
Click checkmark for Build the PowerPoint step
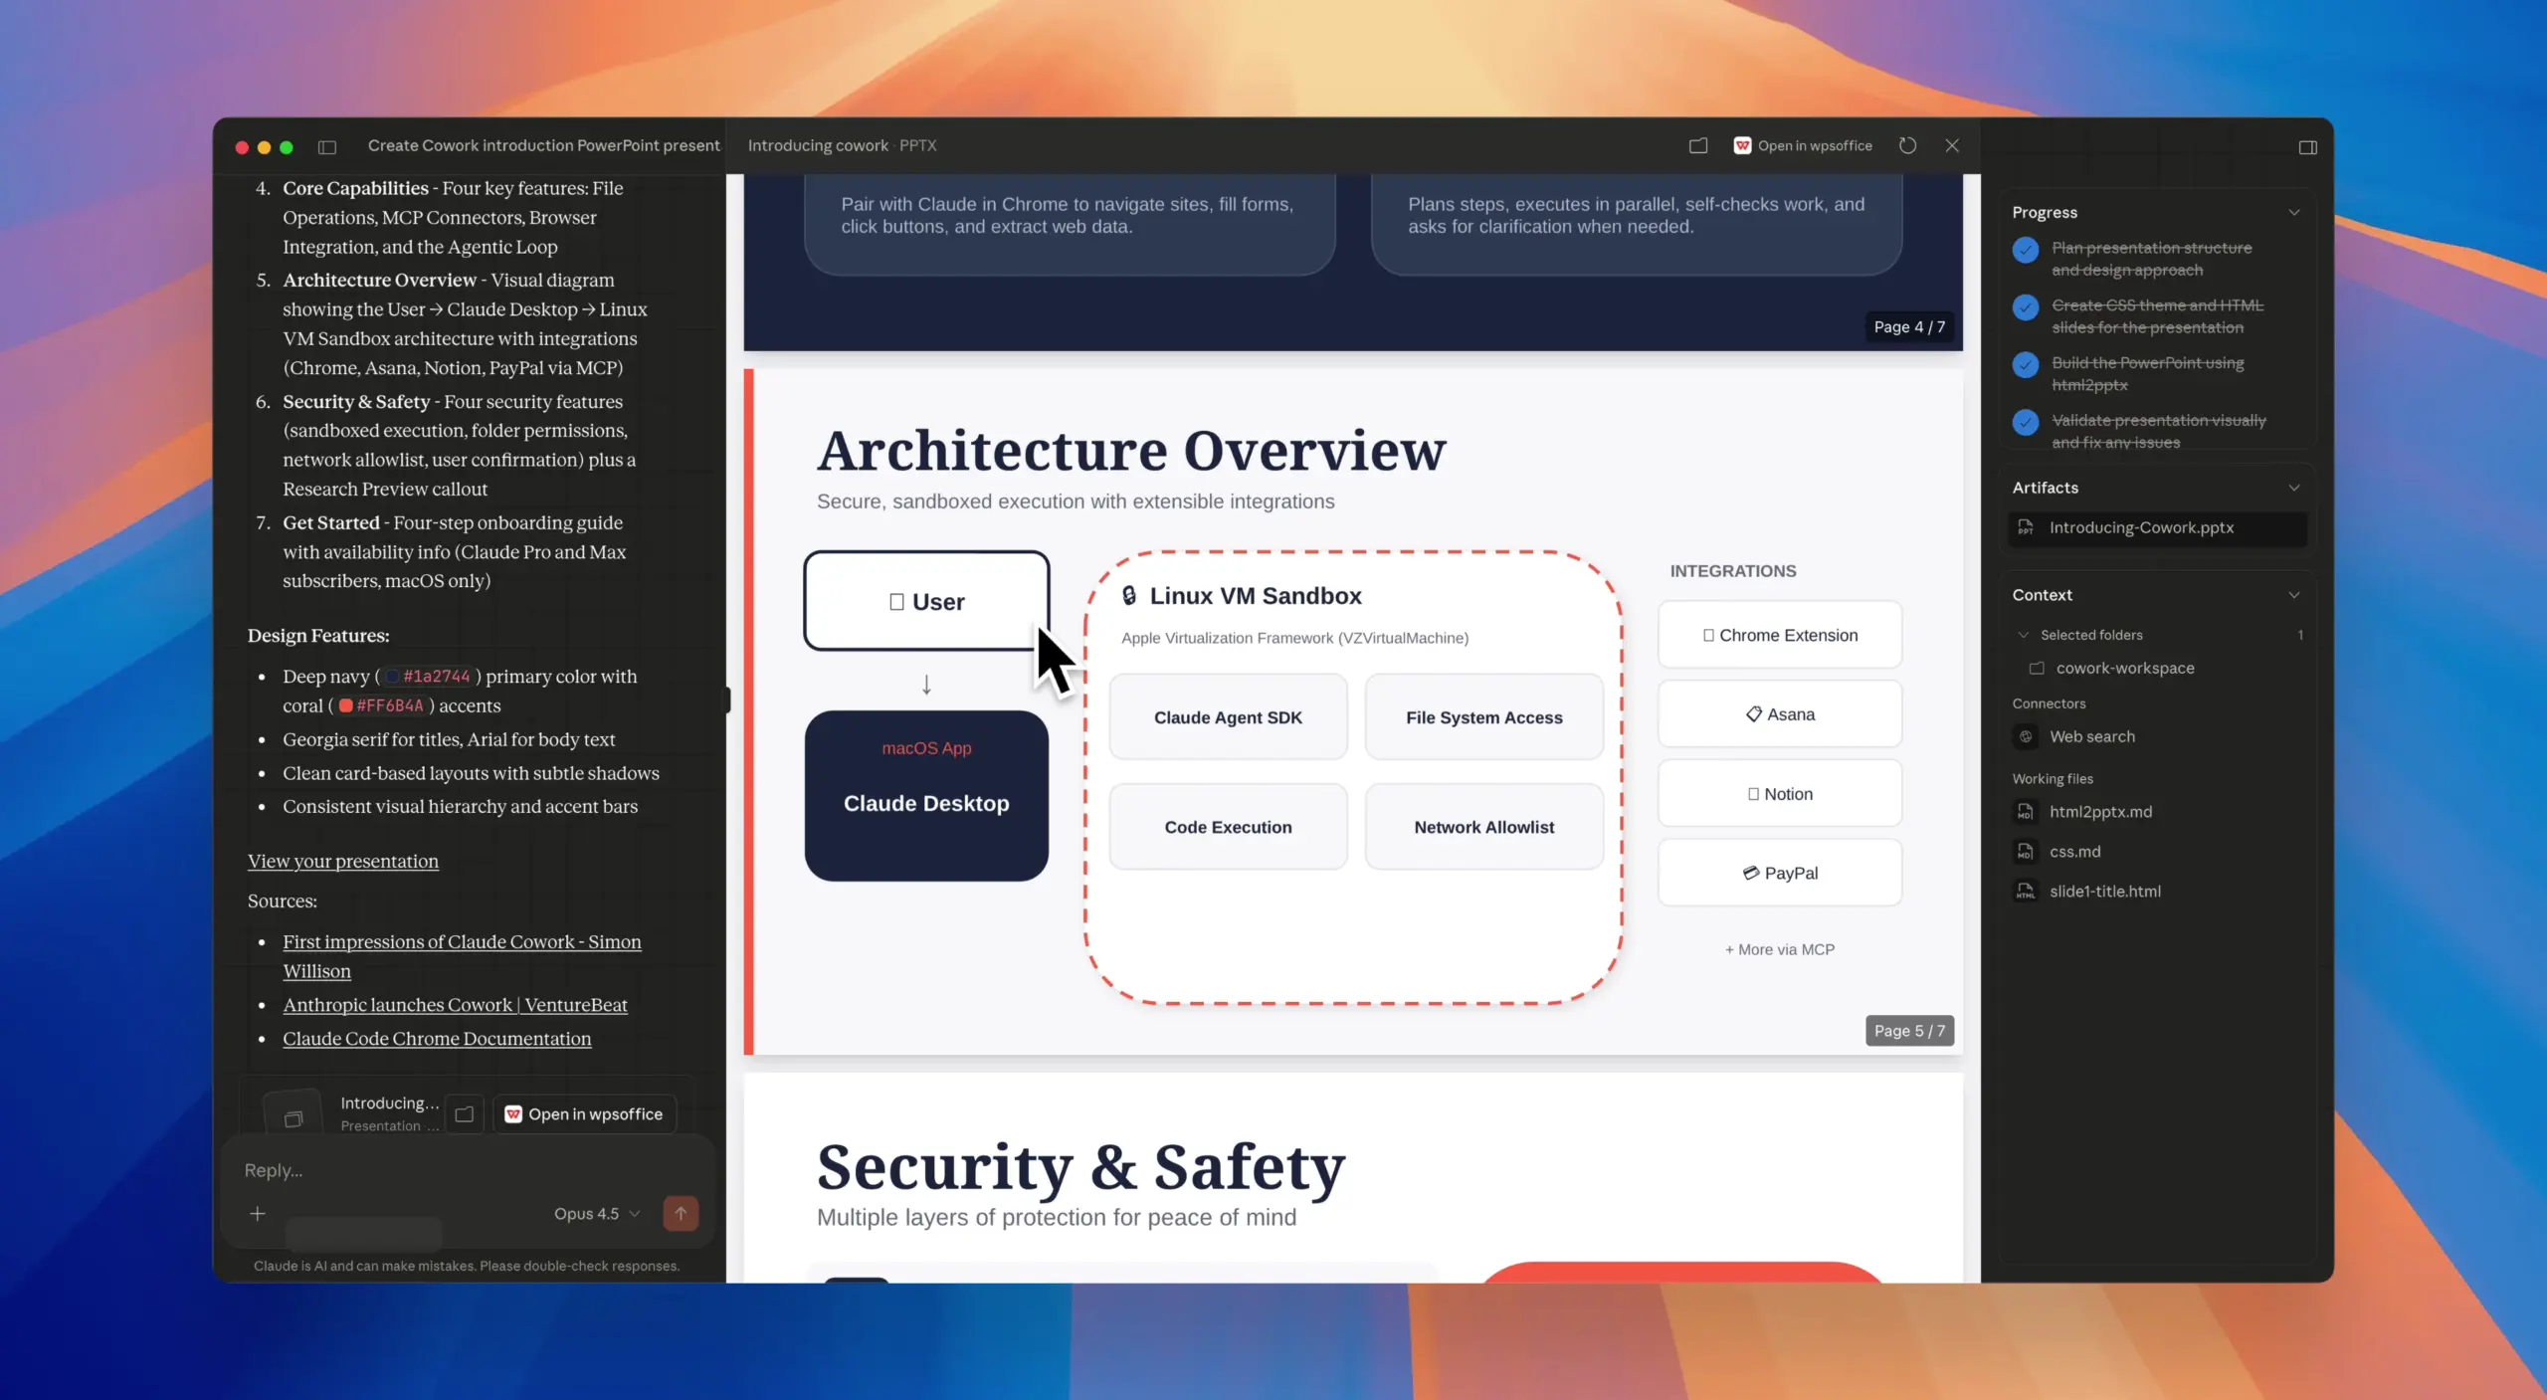tap(2025, 365)
